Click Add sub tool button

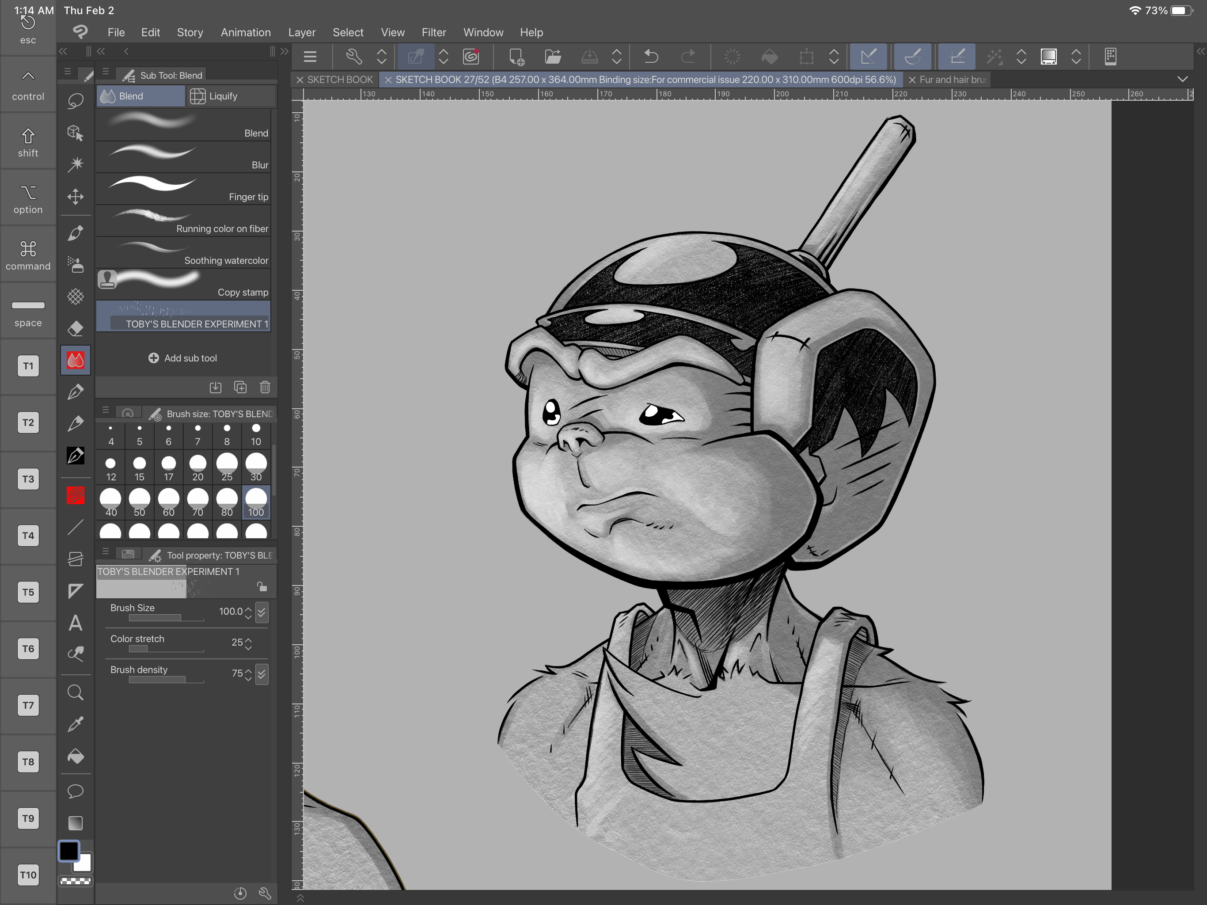coord(183,358)
